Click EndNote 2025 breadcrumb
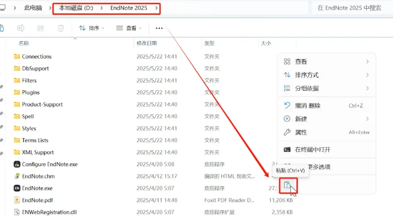Viewport: 393px width, 216px height. (129, 8)
